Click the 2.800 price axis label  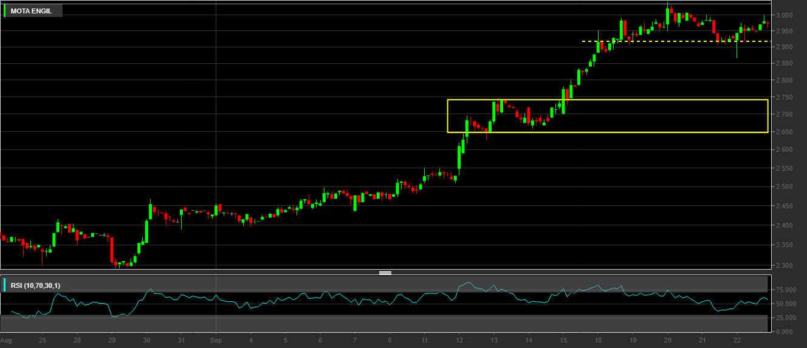coord(783,81)
